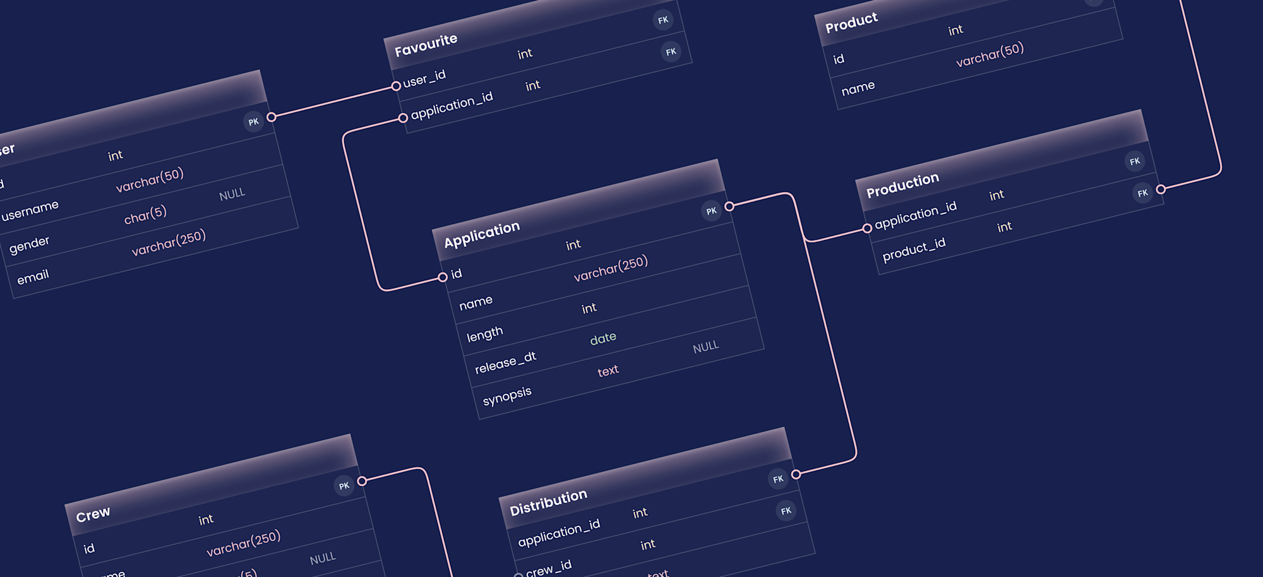Image resolution: width=1263 pixels, height=577 pixels.
Task: Select the Crew table header
Action: tap(212, 484)
